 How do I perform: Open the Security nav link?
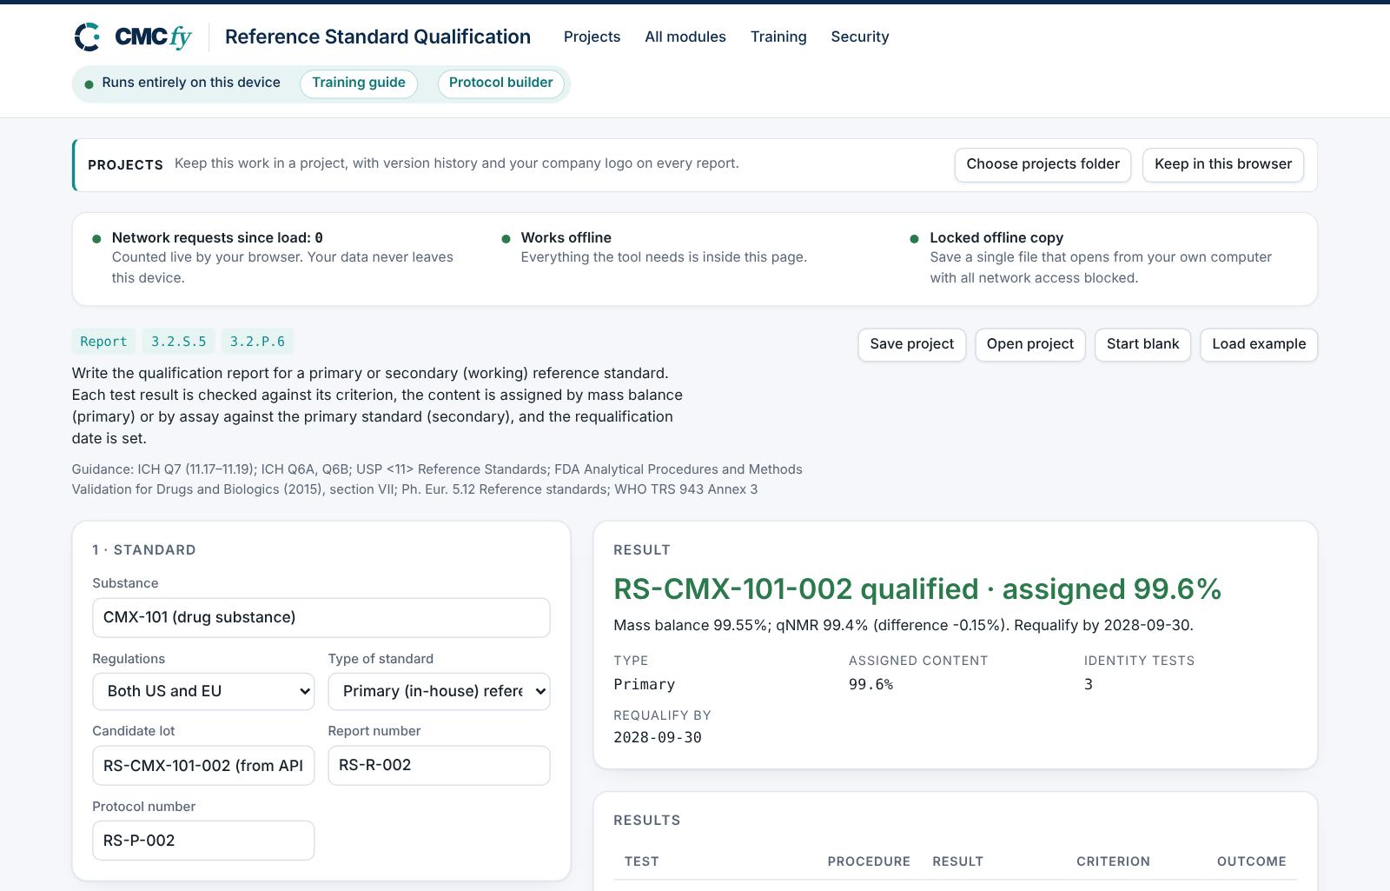[860, 37]
